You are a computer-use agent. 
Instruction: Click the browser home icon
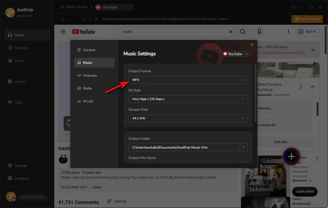[63, 19]
